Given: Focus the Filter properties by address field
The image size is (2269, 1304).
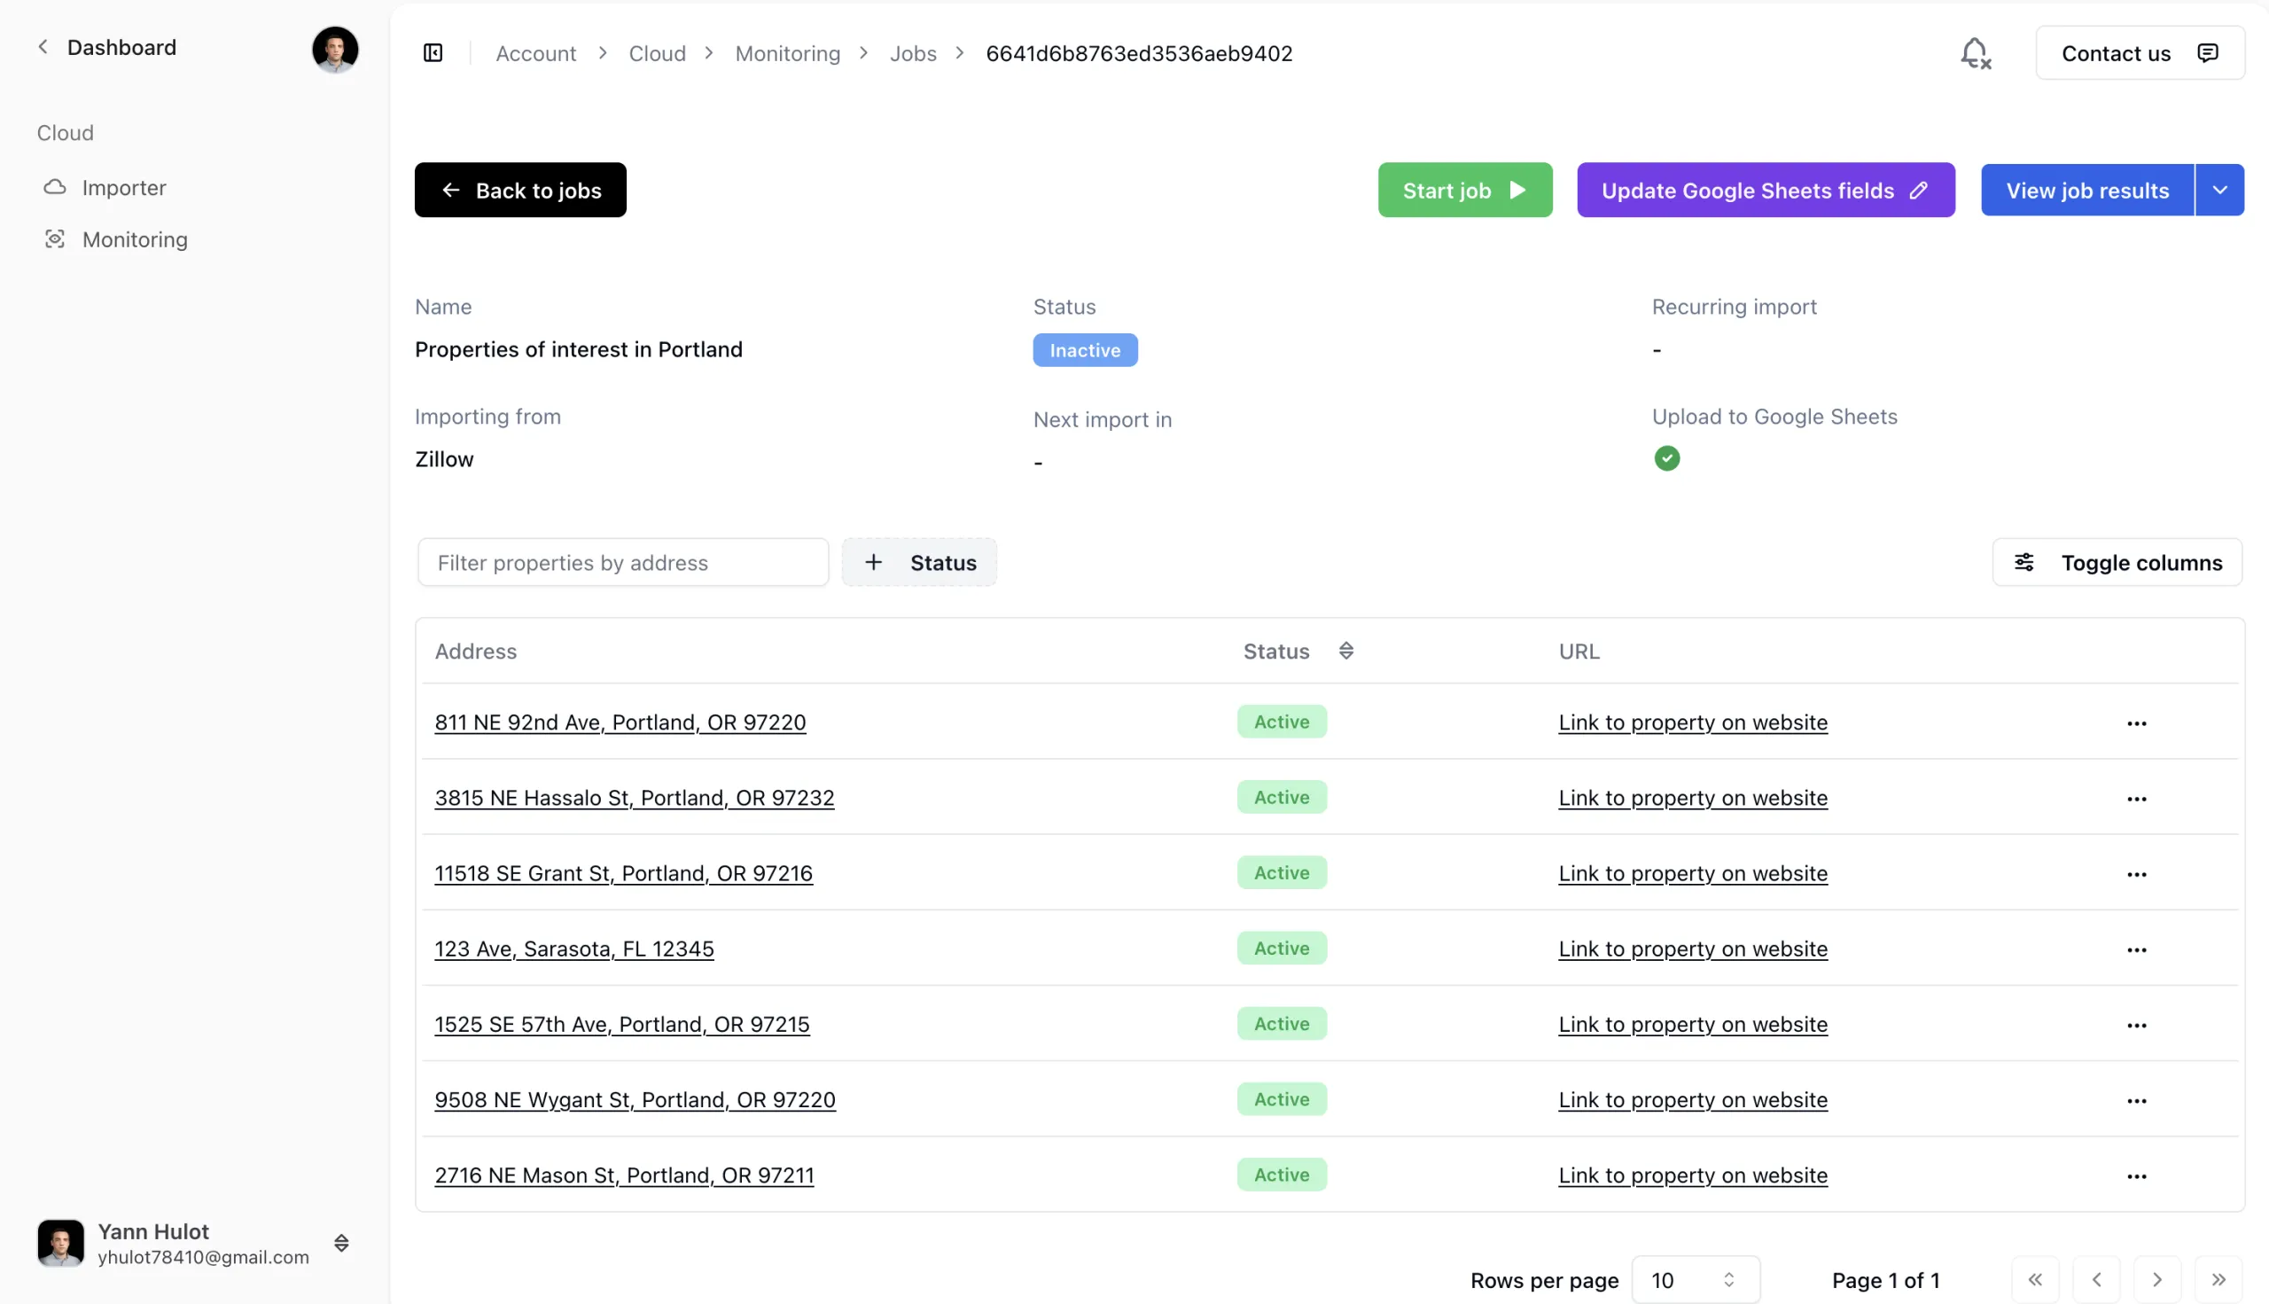Looking at the screenshot, I should (622, 562).
